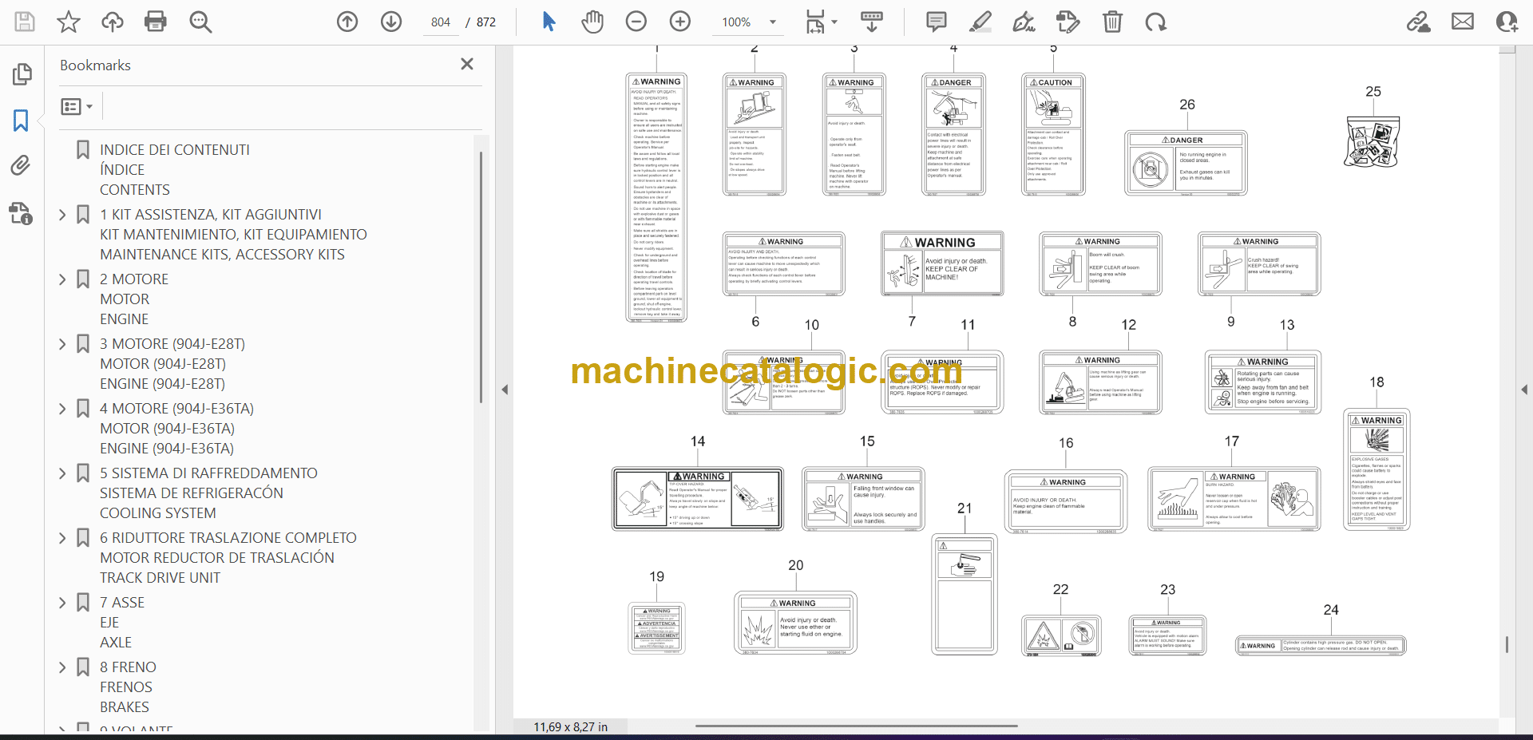Toggle the Attachments paperclip panel

(21, 166)
